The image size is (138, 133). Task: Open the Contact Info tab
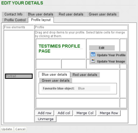[x=13, y=14]
